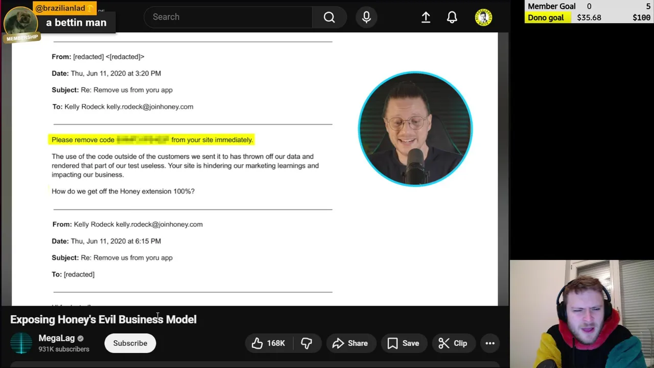Dislike the video with thumbs down
The image size is (654, 368).
(x=307, y=343)
